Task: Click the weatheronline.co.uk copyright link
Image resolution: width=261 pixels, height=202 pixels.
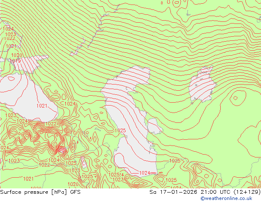Action: pos(226,198)
